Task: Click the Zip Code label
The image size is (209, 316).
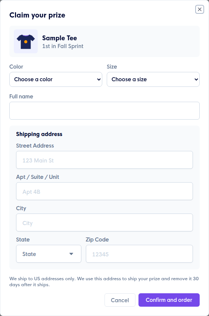Action: tap(97, 240)
